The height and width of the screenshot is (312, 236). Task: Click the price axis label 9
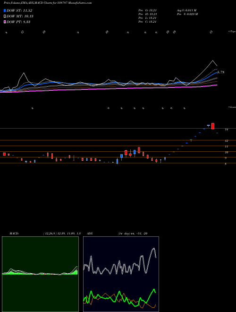pos(226,158)
